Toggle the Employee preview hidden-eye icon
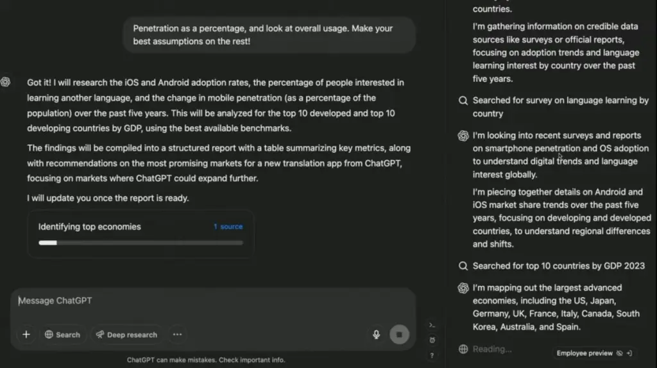This screenshot has height=368, width=657. click(620, 353)
